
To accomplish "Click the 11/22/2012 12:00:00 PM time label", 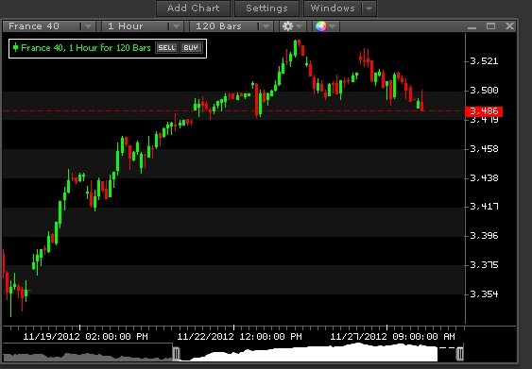I will (x=239, y=337).
